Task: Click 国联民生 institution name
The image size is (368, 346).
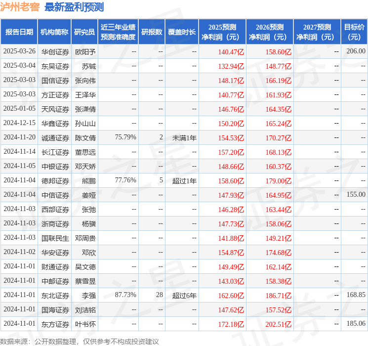Action: click(x=55, y=238)
